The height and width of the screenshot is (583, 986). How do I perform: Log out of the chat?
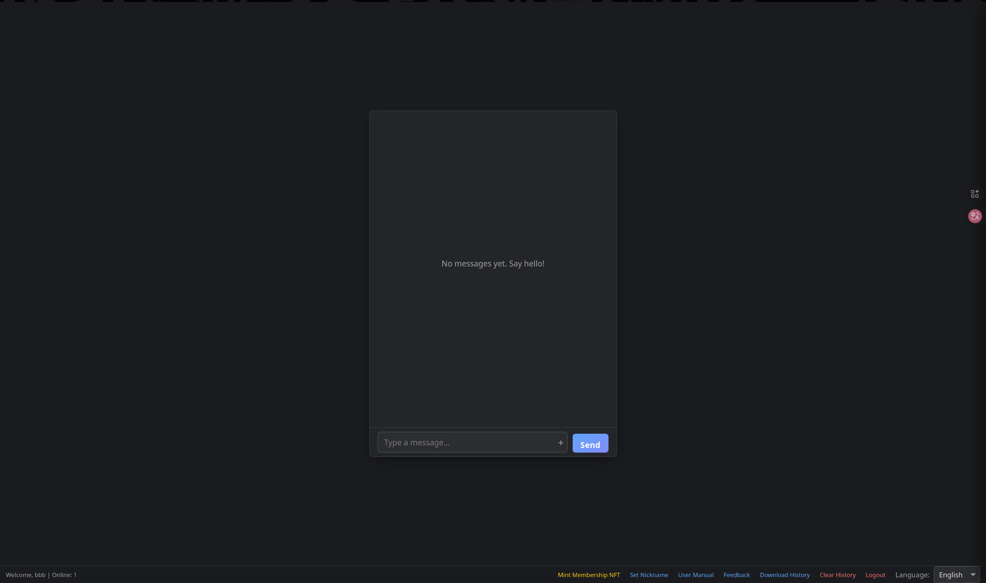(x=875, y=575)
